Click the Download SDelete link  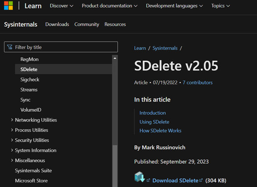(175, 180)
